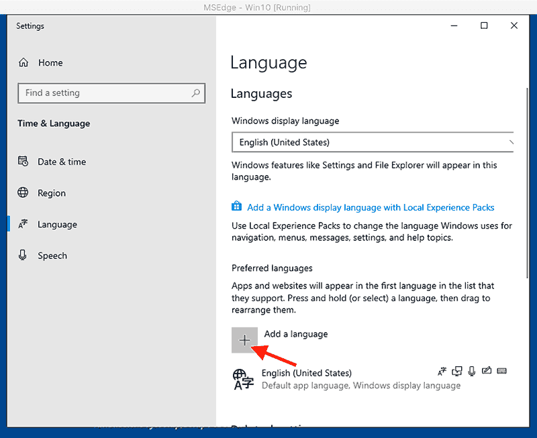Image resolution: width=537 pixels, height=438 pixels.
Task: Click the Home icon in the sidebar
Action: pyautogui.click(x=24, y=63)
